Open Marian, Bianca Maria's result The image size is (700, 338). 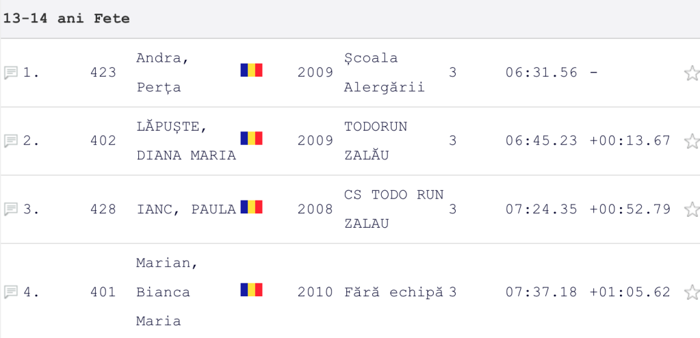coord(163,292)
